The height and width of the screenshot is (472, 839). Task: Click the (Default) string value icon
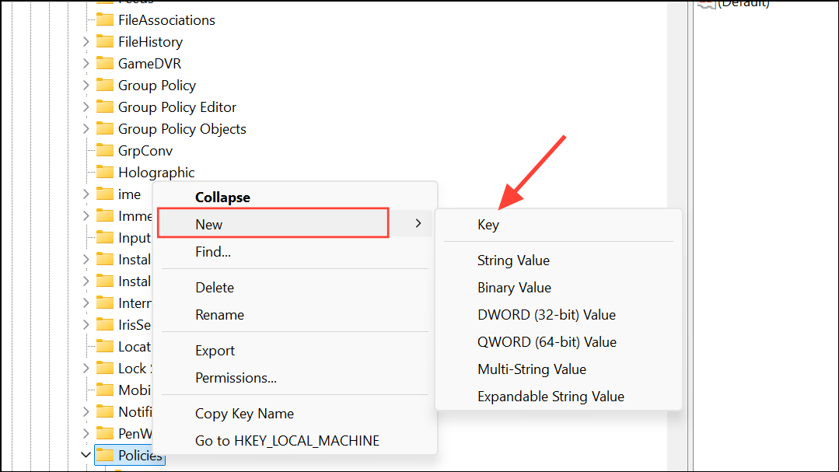(x=706, y=5)
